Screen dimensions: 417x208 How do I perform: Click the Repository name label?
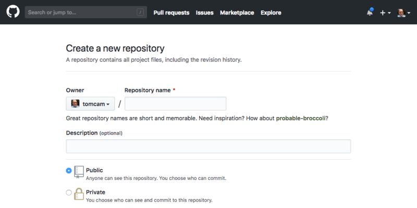pos(148,90)
